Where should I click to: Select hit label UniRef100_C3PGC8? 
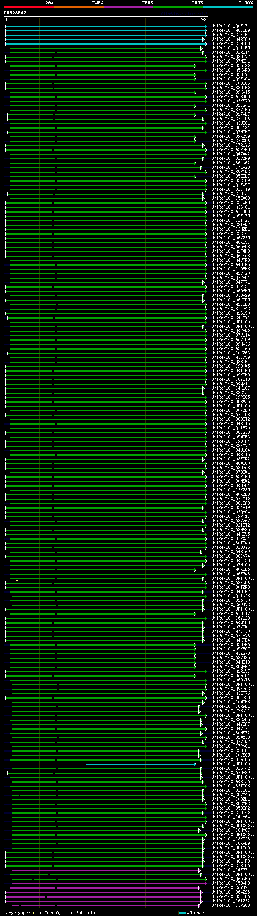pos(230,906)
